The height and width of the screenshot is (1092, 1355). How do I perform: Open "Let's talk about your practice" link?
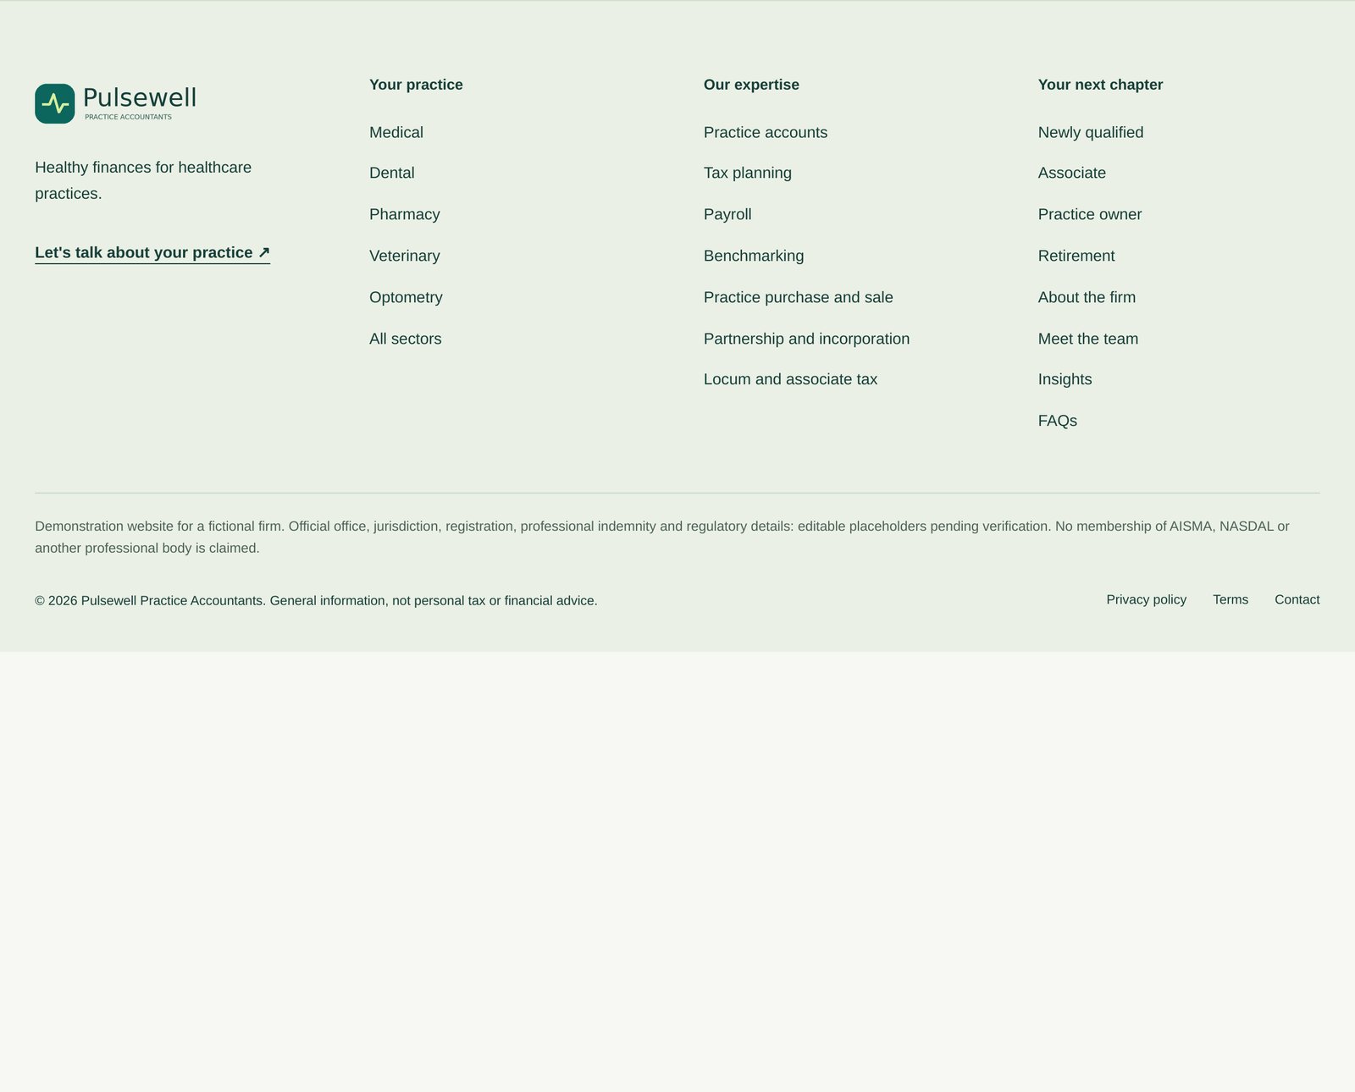152,252
